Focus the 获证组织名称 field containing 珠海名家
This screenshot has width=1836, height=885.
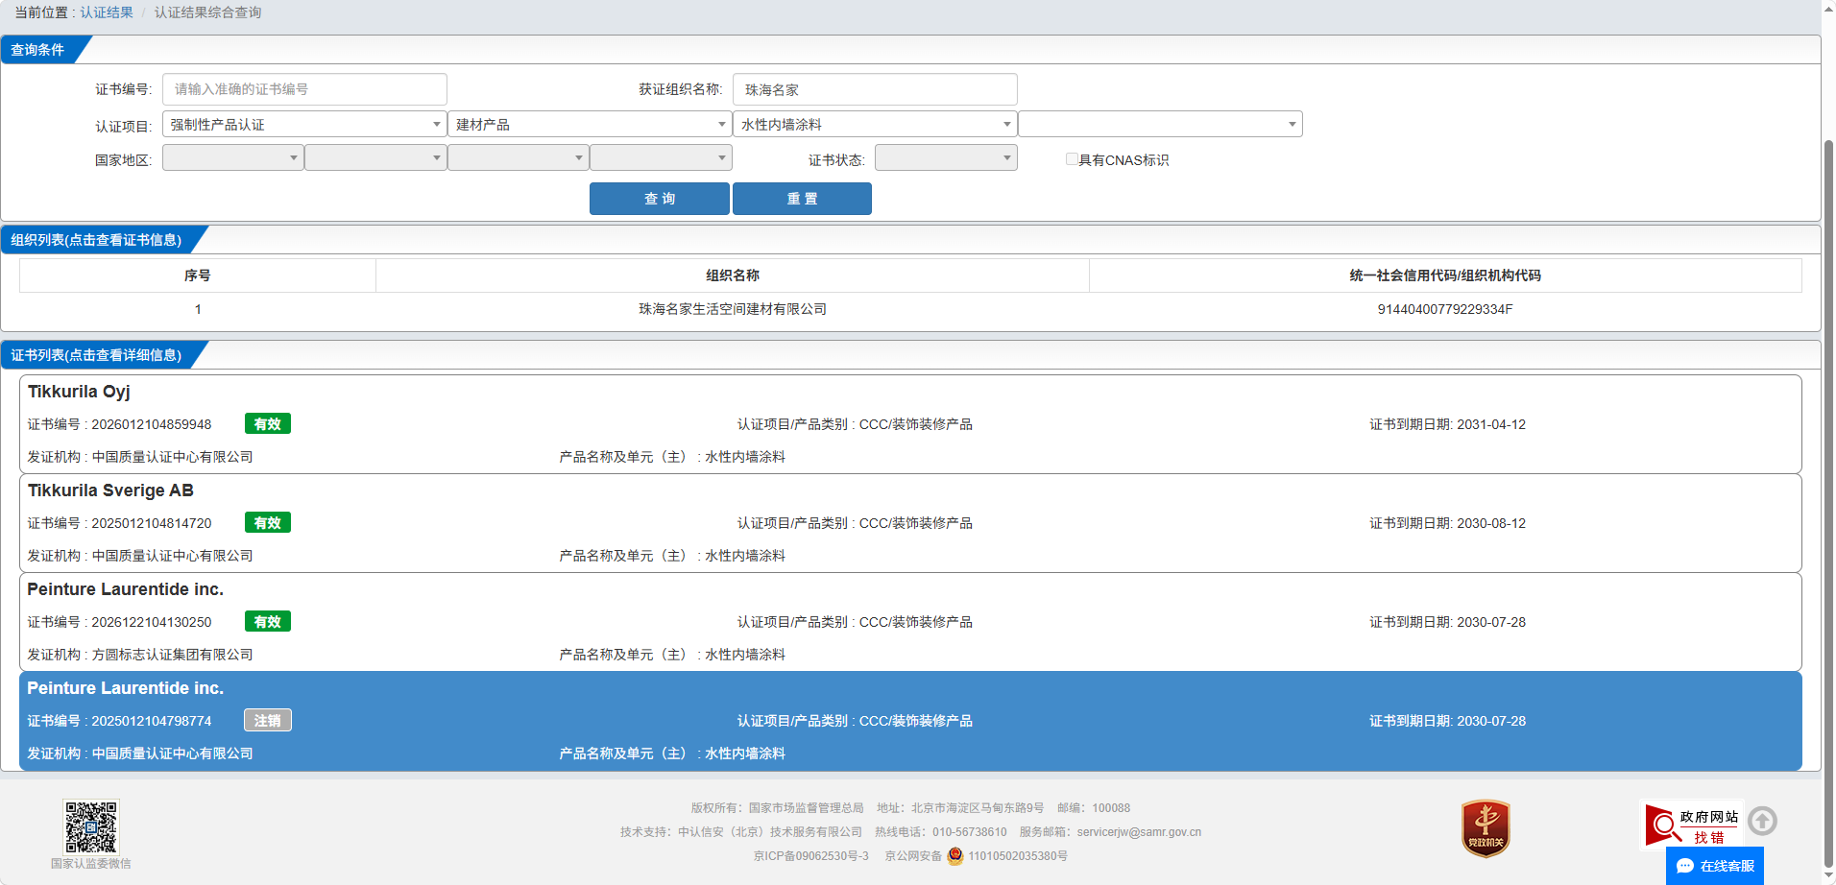click(875, 89)
